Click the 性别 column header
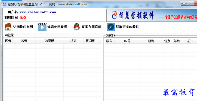Screen dimensions: 197x101 click(x=167, y=41)
